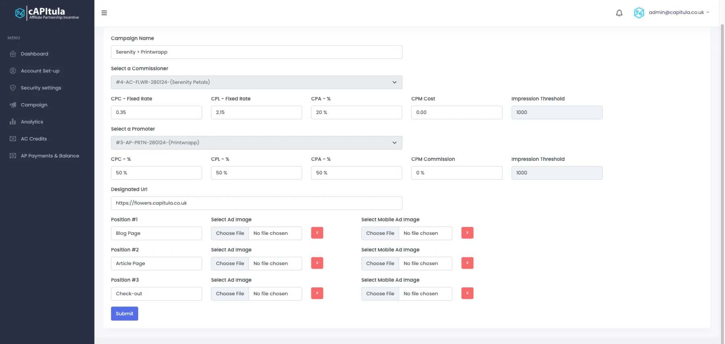Open admin@capitula.co.uk account dropdown
Screen dimensions: 725x344
(679, 12)
